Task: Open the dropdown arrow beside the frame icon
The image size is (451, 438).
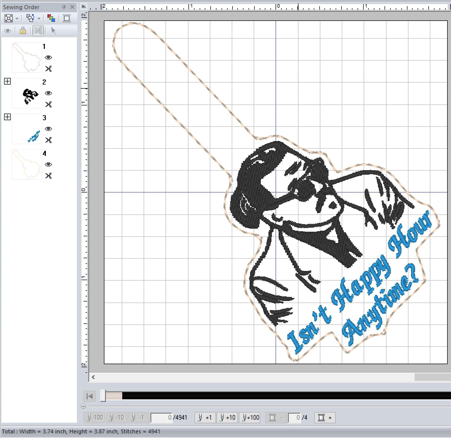Action: tap(17, 19)
